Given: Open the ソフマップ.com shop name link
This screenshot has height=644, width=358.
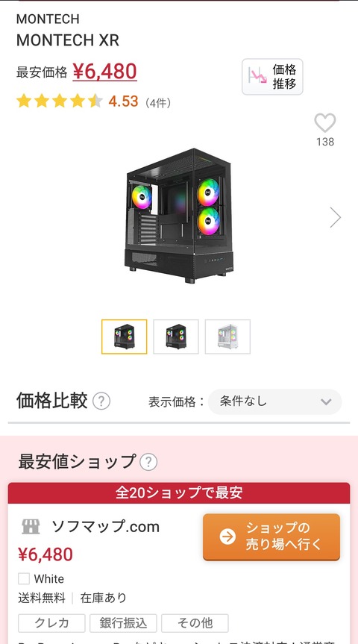Looking at the screenshot, I should click(x=105, y=527).
